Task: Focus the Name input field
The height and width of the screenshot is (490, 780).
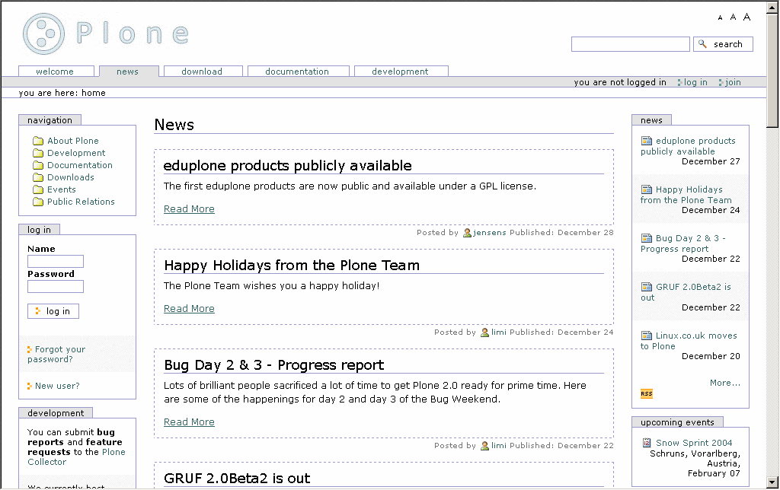Action: click(x=56, y=262)
